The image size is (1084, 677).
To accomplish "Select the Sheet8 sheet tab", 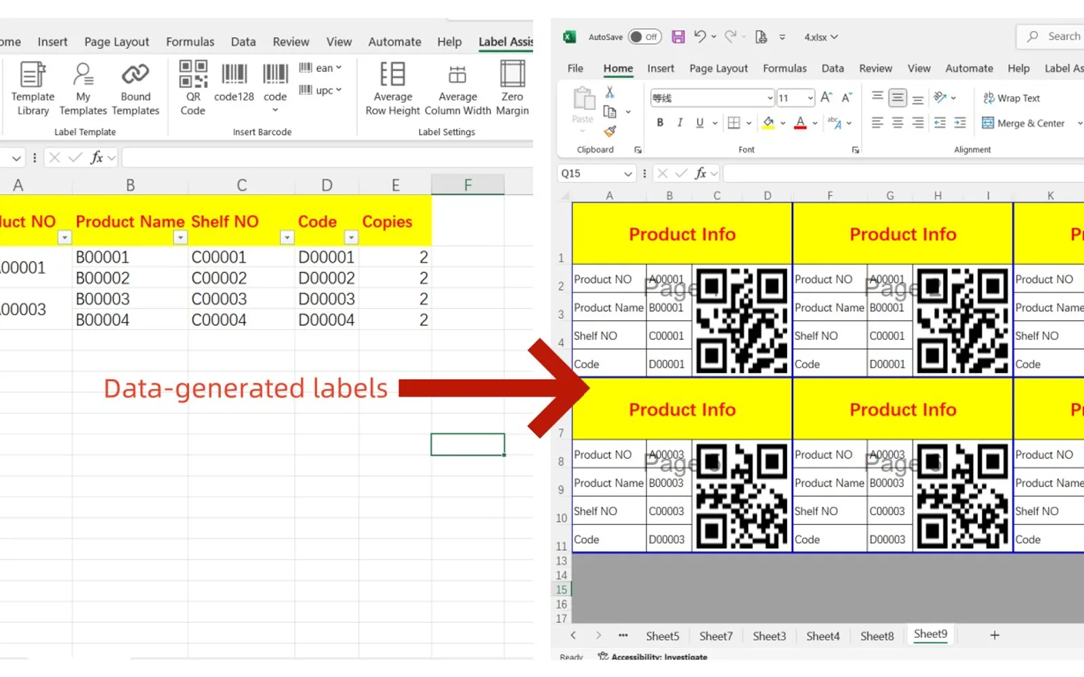I will tap(877, 636).
